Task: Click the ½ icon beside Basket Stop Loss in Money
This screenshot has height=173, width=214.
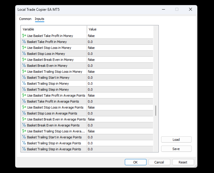Action: coord(24,54)
